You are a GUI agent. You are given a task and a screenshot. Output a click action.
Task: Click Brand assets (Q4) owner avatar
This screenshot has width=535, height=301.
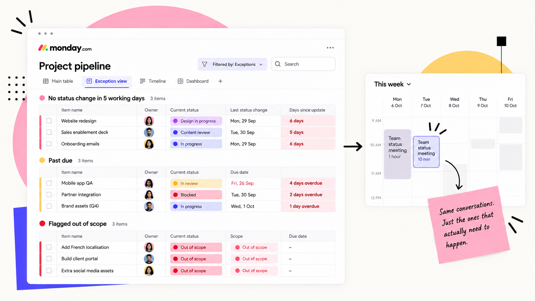click(x=149, y=206)
